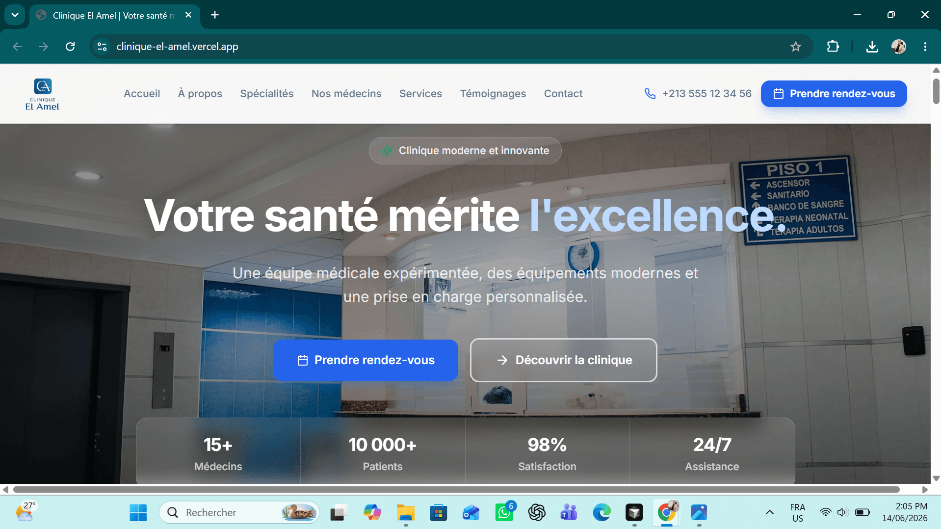Image resolution: width=941 pixels, height=529 pixels.
Task: Reload the page with the refresh icon
Action: pos(70,47)
